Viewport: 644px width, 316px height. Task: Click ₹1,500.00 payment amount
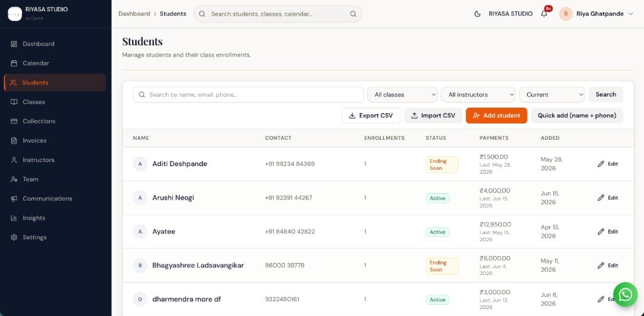tap(494, 157)
